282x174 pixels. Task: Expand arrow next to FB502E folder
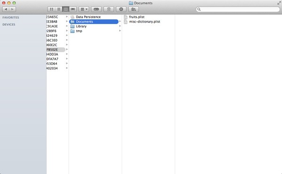pos(67,50)
